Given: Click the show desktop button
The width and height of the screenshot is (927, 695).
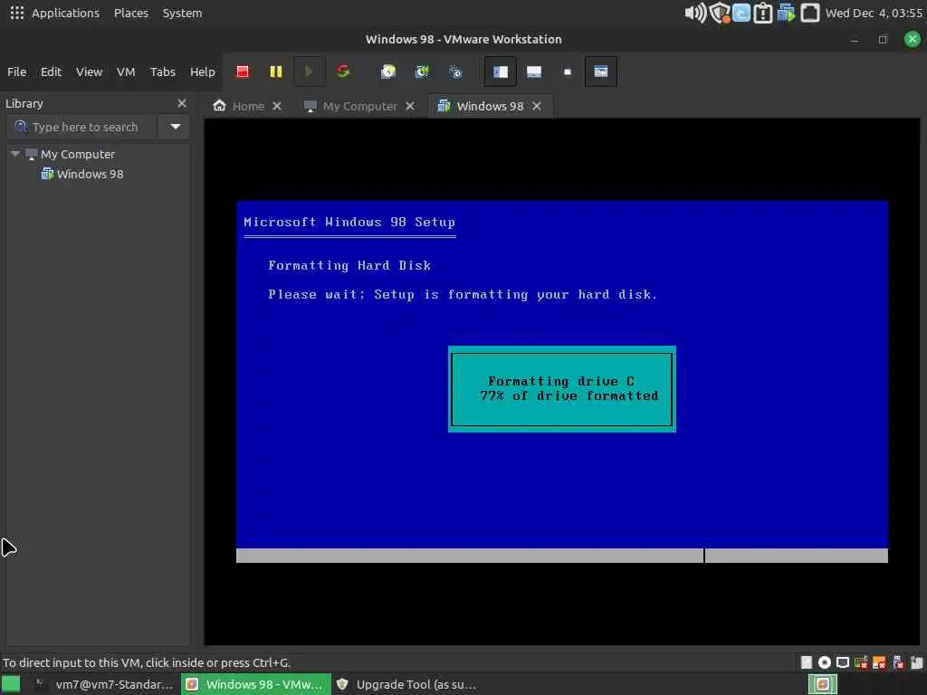Looking at the screenshot, I should coord(10,684).
